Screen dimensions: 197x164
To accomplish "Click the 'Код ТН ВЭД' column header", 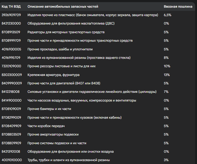I will coord(11,7).
